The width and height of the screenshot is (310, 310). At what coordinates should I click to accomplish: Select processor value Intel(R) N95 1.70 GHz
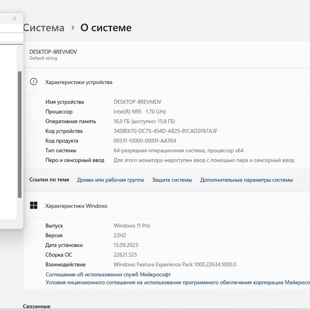[x=140, y=112]
